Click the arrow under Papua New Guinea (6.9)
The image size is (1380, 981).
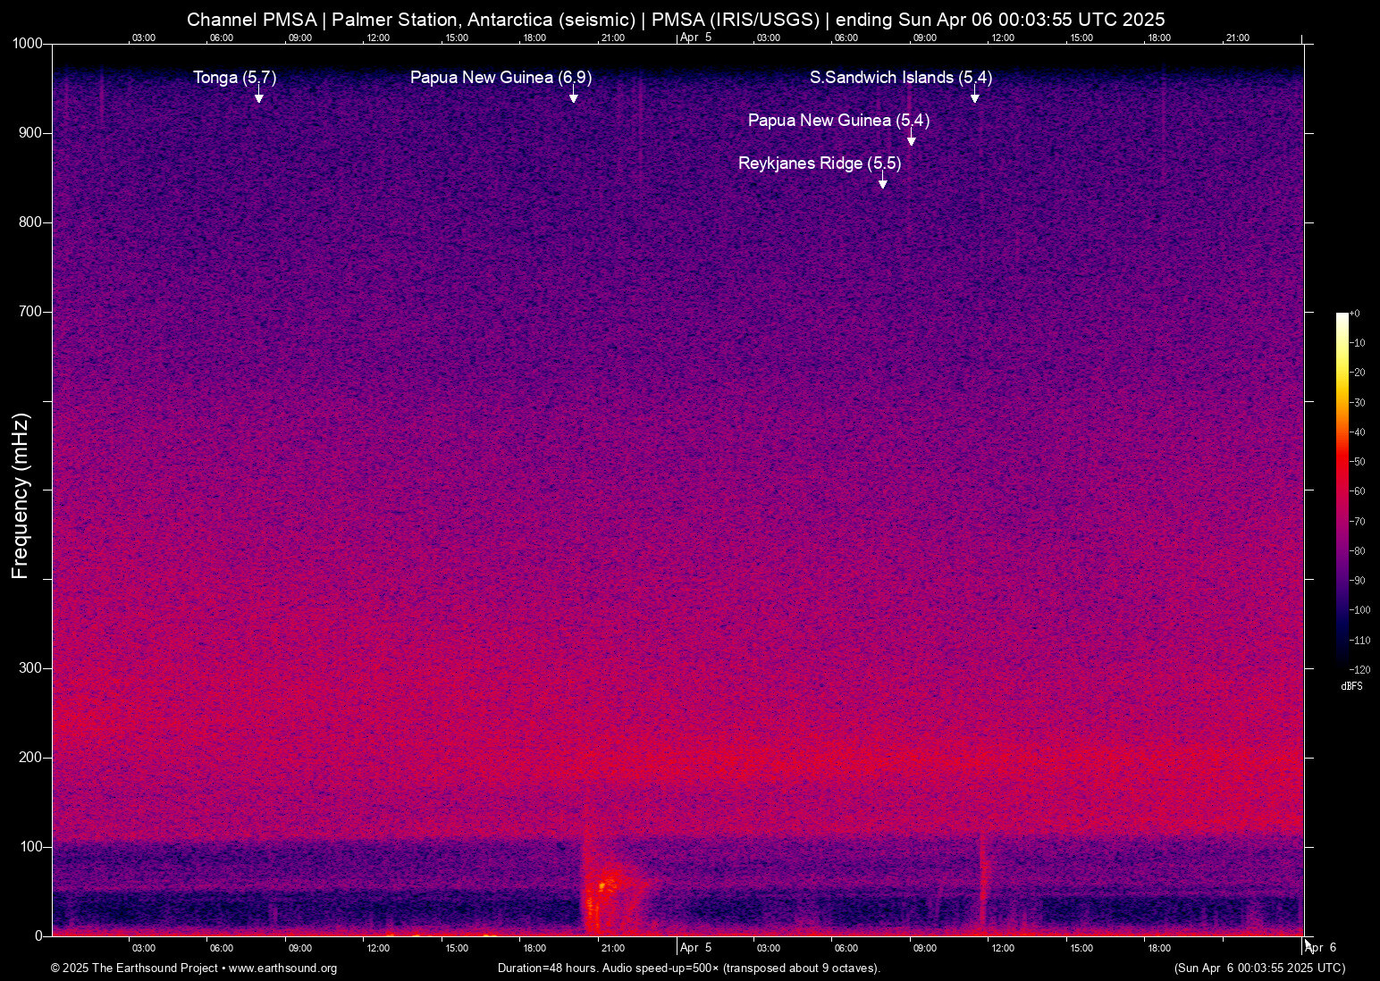coord(573,97)
